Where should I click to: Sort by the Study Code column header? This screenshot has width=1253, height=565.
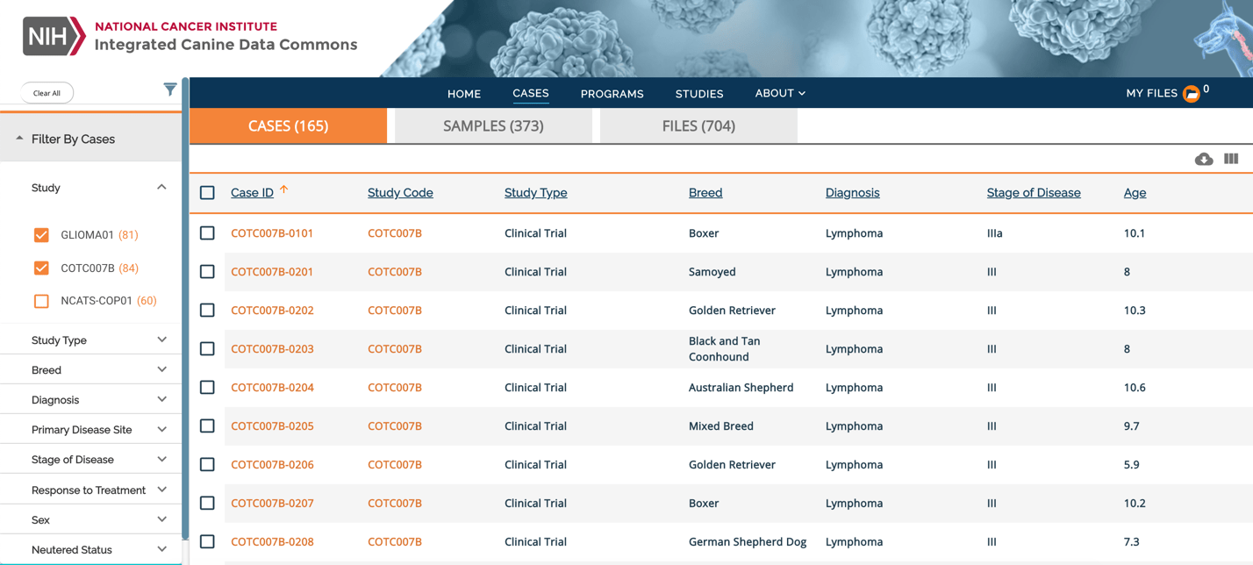[400, 192]
